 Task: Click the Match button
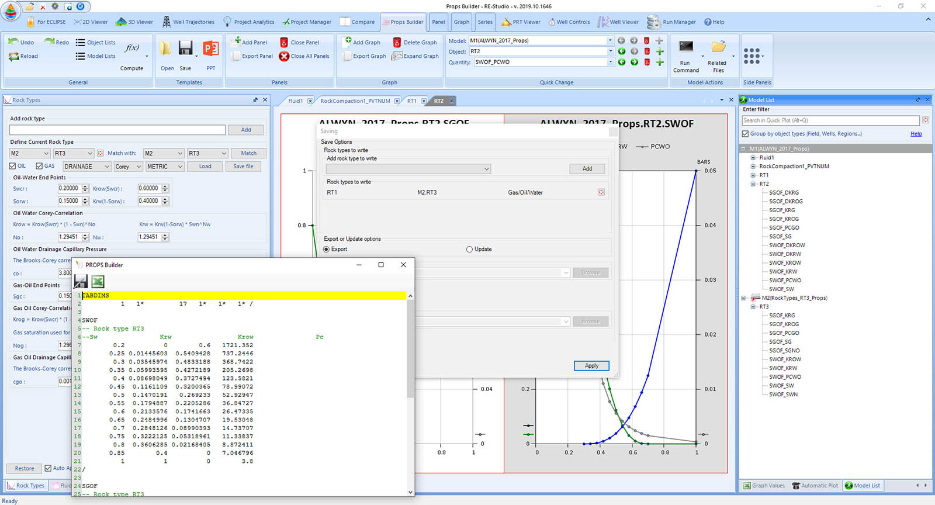coord(248,153)
